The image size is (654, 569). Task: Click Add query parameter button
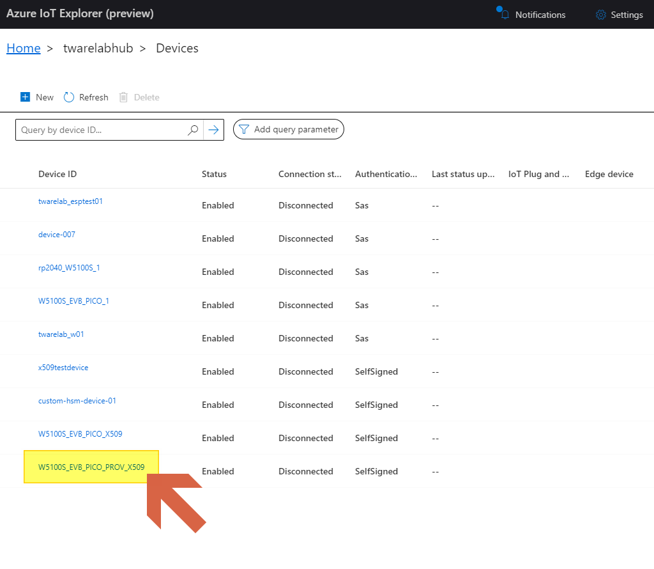pyautogui.click(x=289, y=129)
